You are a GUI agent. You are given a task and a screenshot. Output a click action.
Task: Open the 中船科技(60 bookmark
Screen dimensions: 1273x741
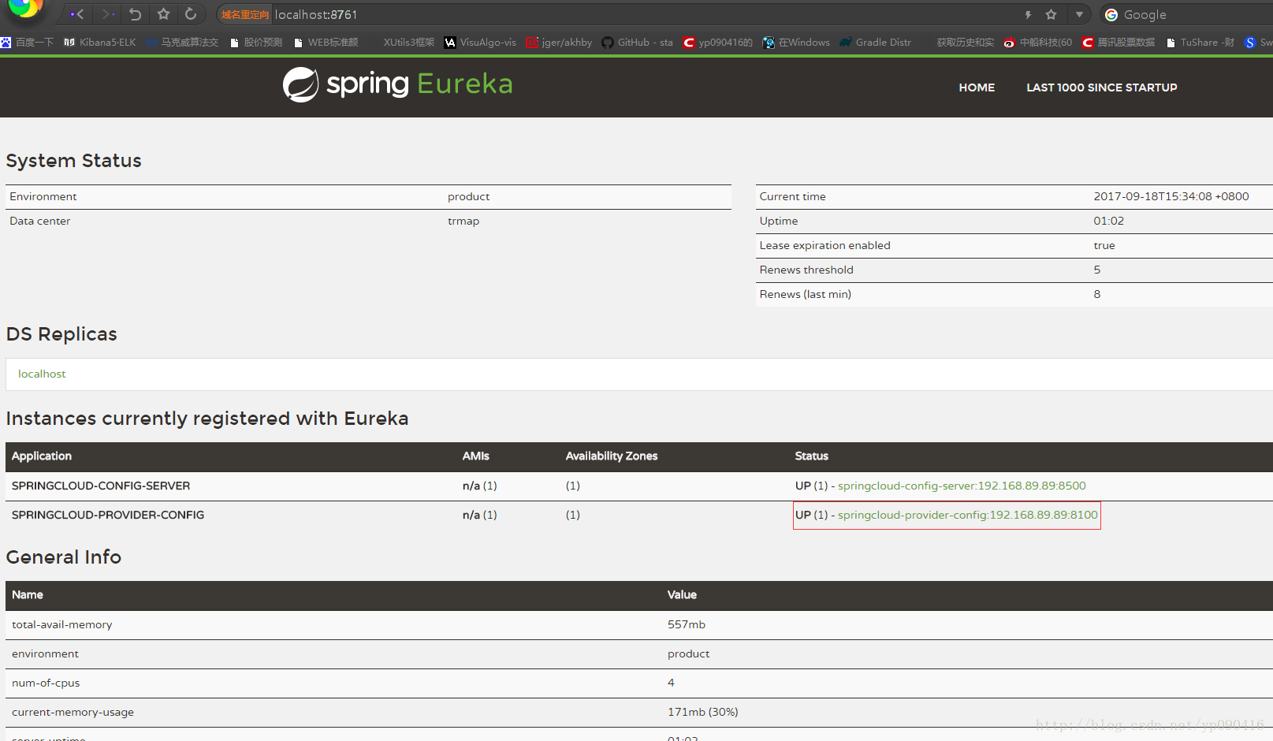(1038, 43)
